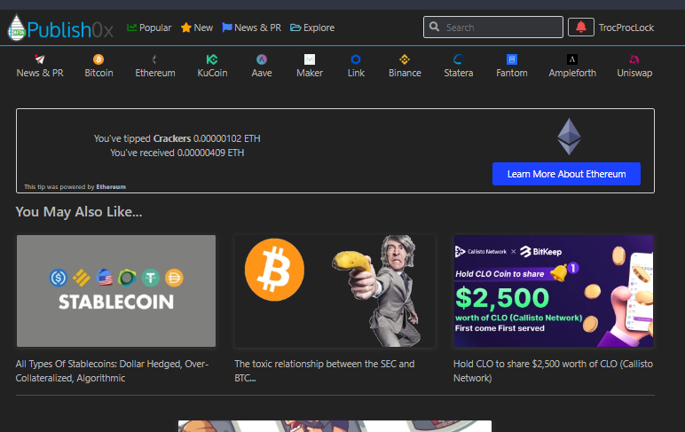Click the Statera category icon
The width and height of the screenshot is (685, 432).
coord(458,59)
